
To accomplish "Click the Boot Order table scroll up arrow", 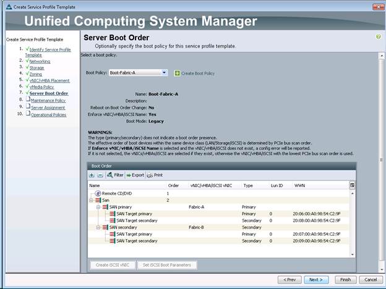I will (352, 193).
